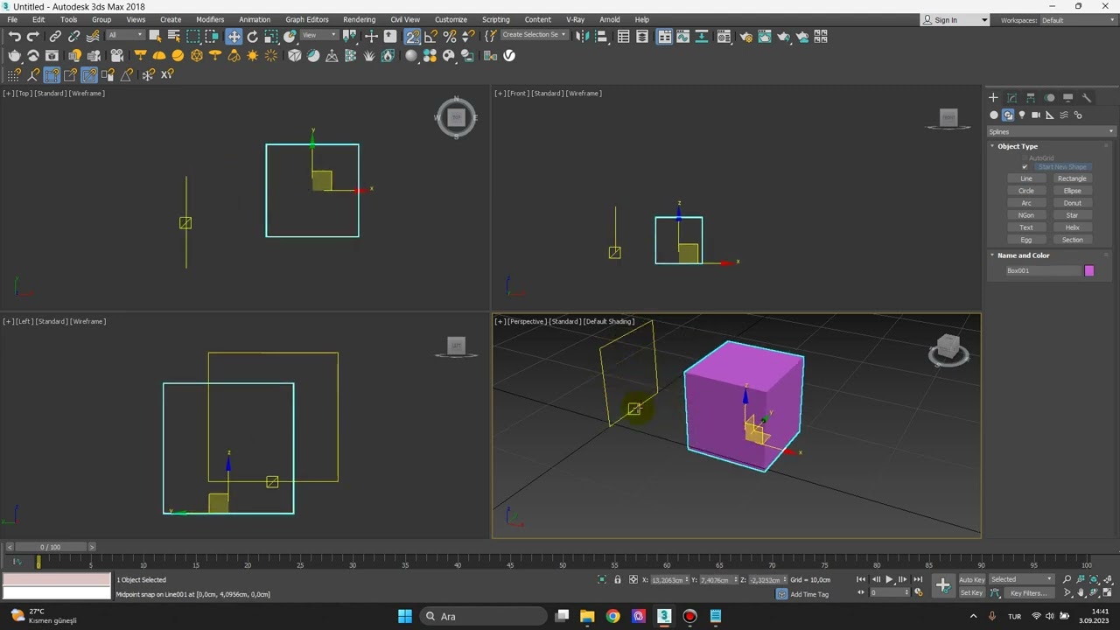Open the Selected key filter dropdown
The image size is (1120, 630).
(1021, 579)
